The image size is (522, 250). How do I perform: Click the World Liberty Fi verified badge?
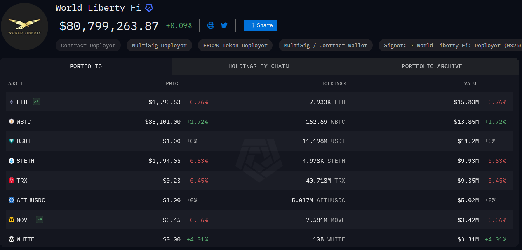pos(149,7)
